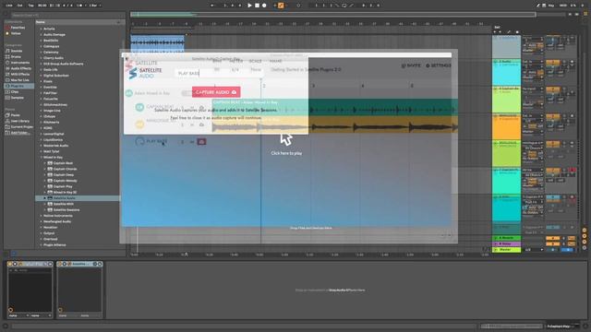Expand the Plugin Alliance folder
The width and height of the screenshot is (591, 332).
(x=41, y=245)
